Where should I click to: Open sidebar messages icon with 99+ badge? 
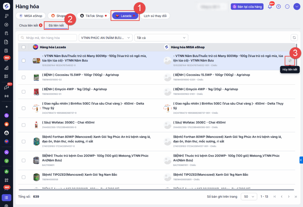pos(7,87)
